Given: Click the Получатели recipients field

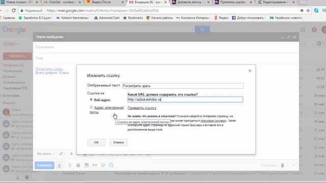Looking at the screenshot, I should point(166,47).
